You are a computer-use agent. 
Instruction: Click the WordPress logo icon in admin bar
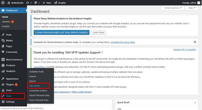pos(3,3)
